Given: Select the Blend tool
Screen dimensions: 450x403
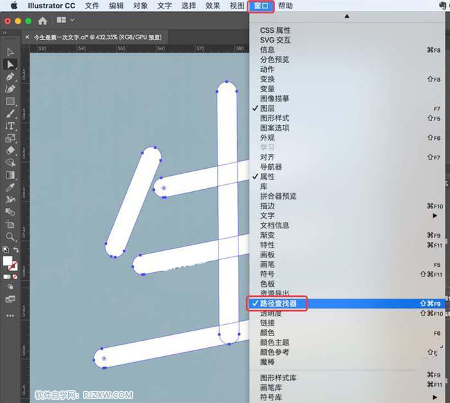Looking at the screenshot, I should (10, 212).
